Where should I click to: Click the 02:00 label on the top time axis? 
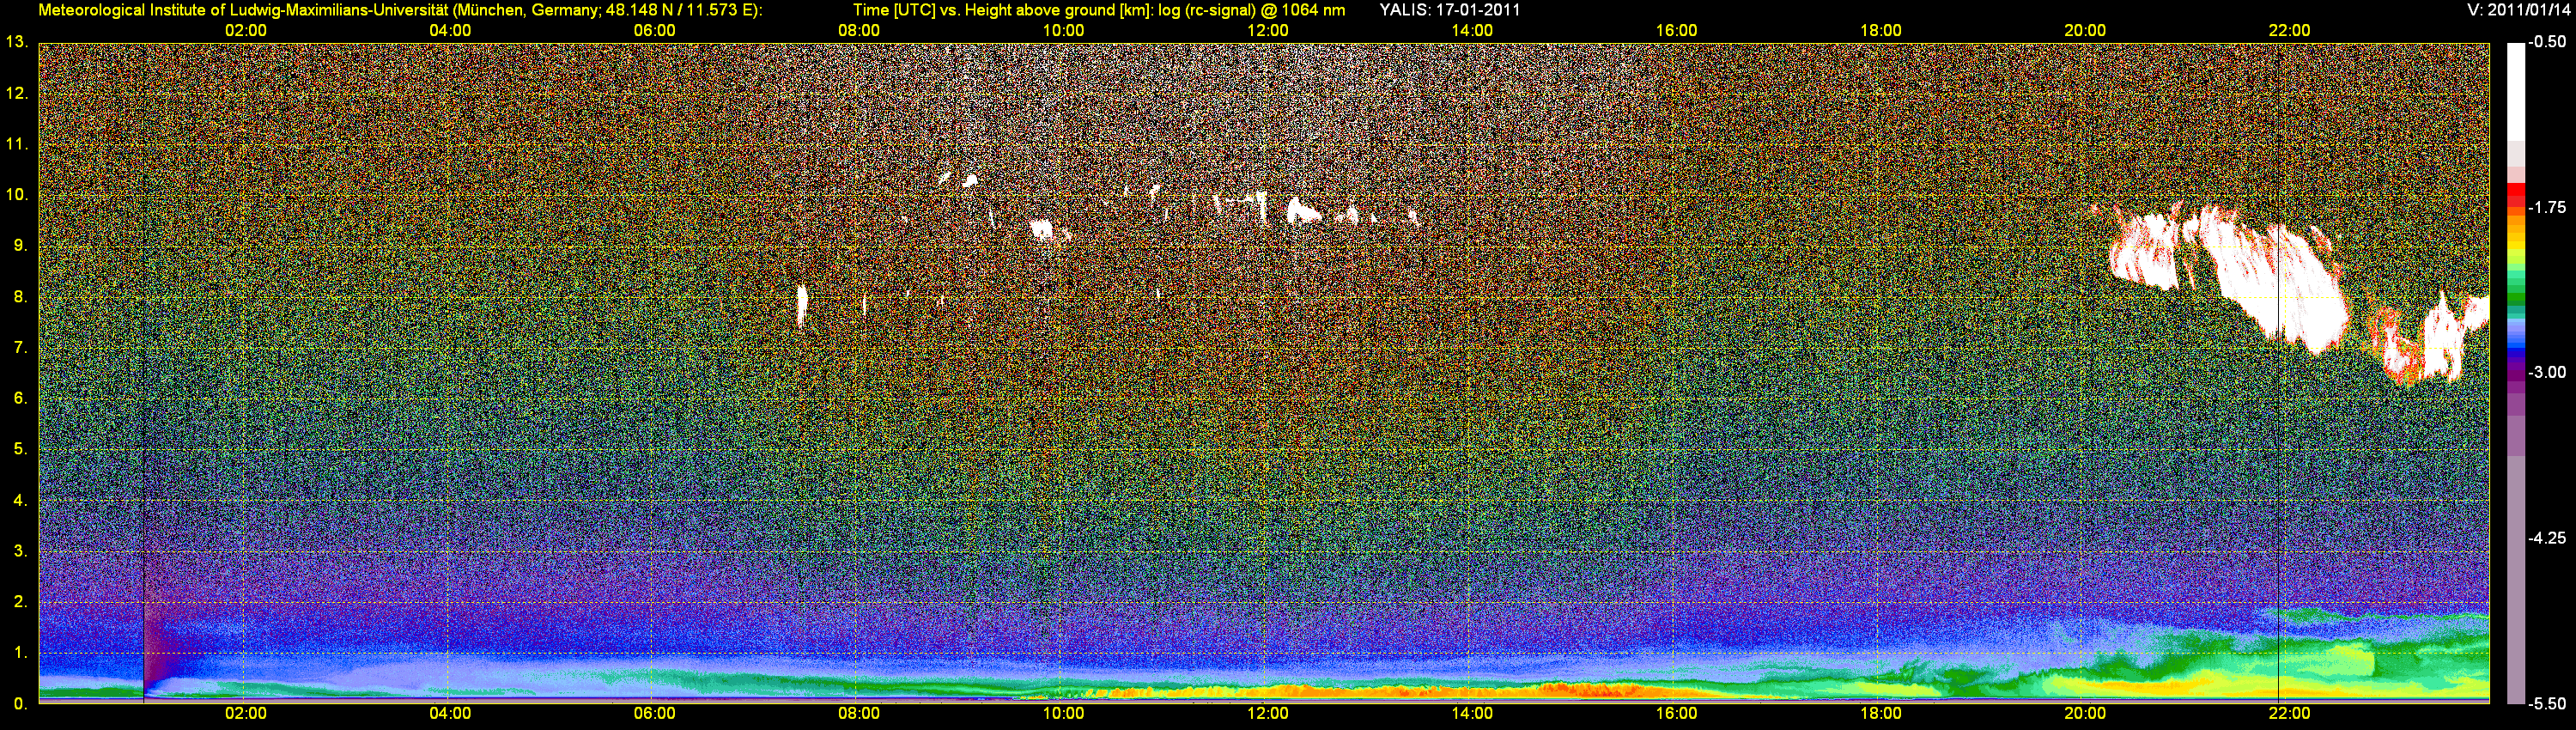245,30
